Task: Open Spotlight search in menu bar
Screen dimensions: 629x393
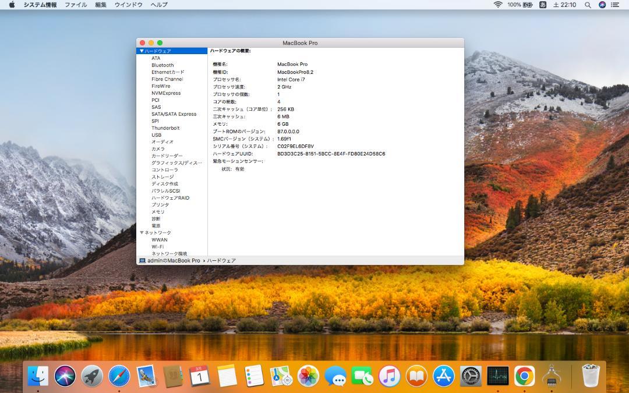Action: tap(588, 5)
